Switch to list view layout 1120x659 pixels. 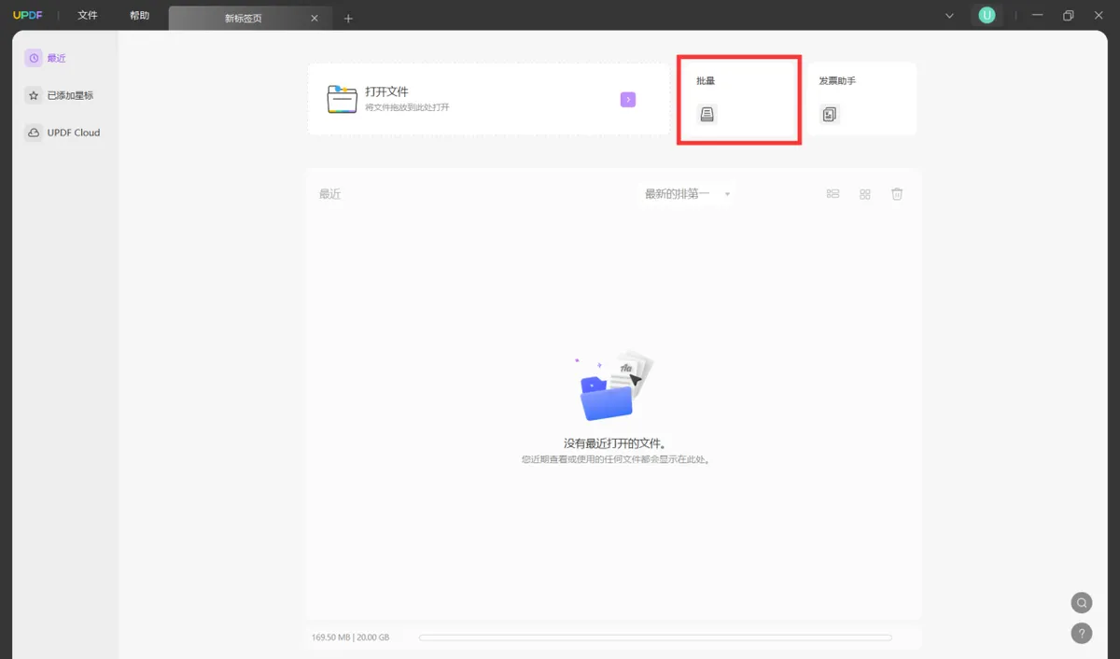click(833, 194)
